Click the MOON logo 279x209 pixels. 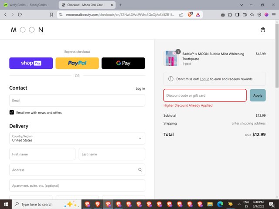[x=27, y=30]
